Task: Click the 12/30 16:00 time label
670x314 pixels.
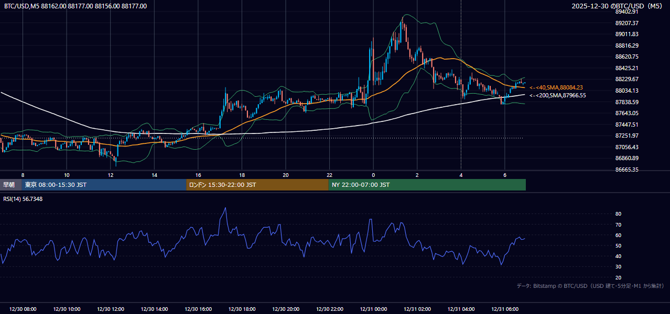Action: click(198, 309)
